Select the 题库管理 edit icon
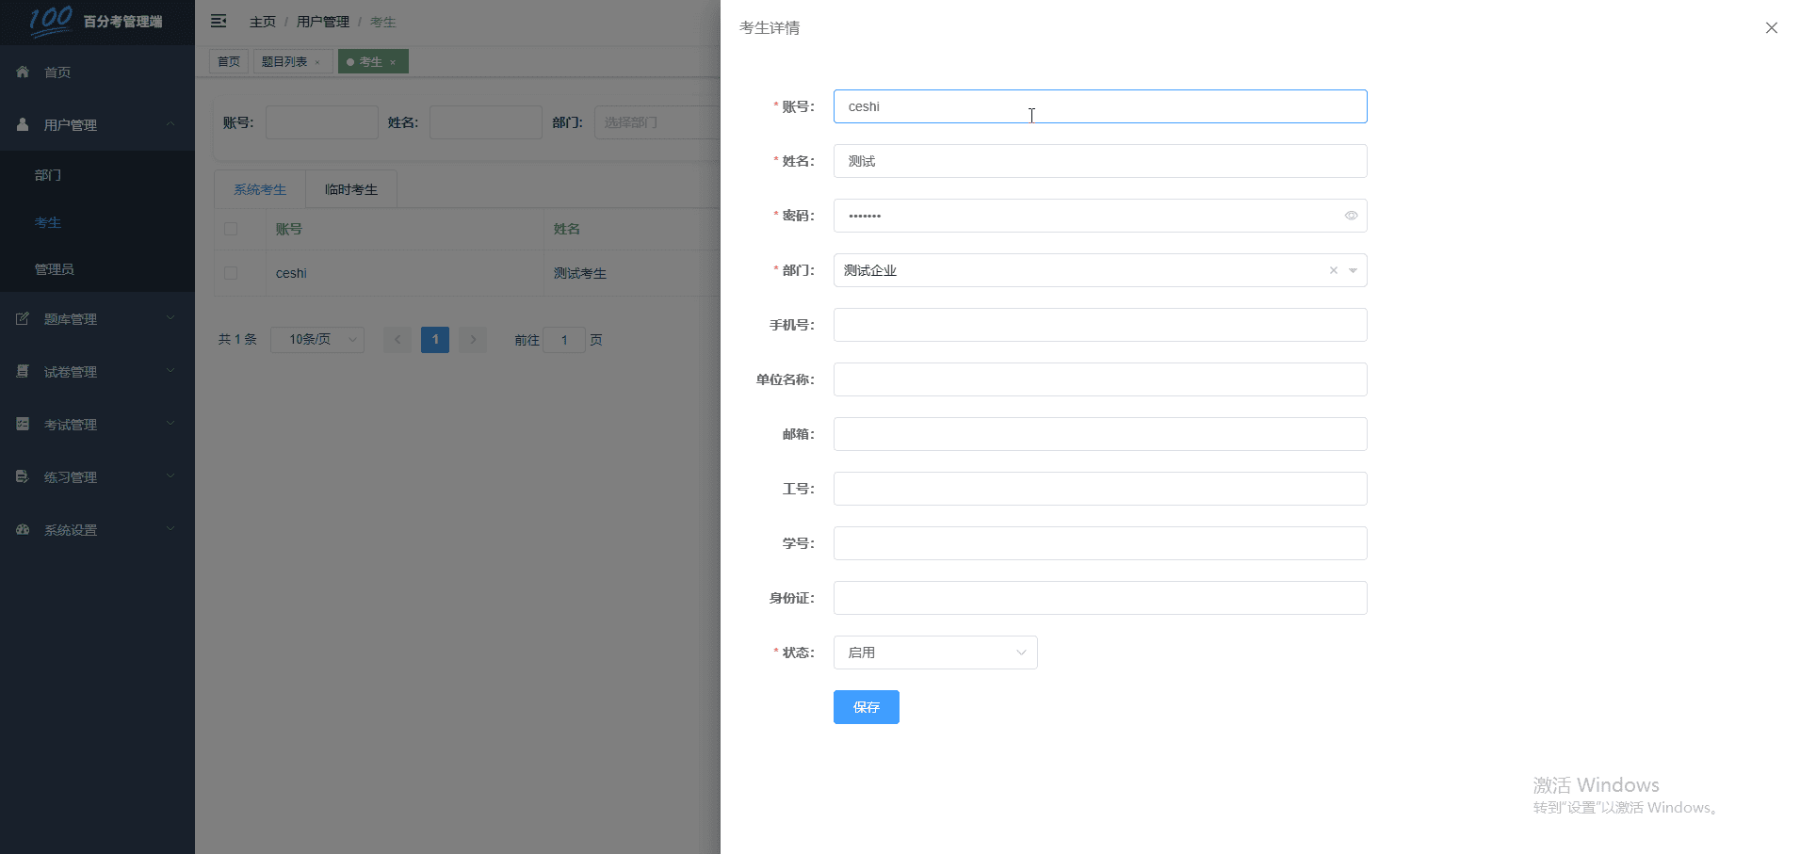 pyautogui.click(x=21, y=318)
